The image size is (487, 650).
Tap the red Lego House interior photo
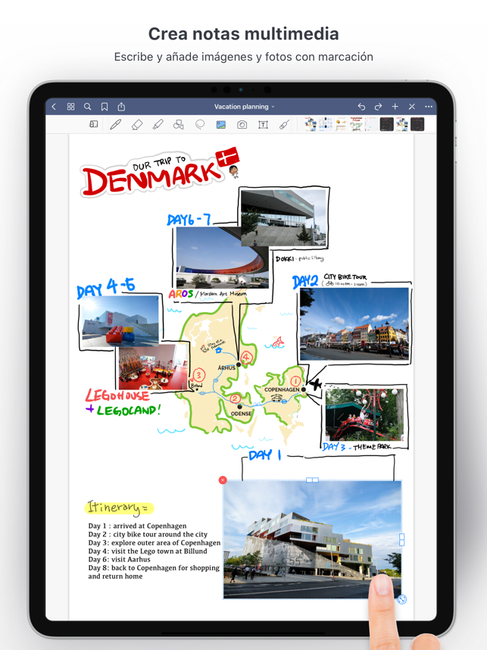tap(153, 368)
